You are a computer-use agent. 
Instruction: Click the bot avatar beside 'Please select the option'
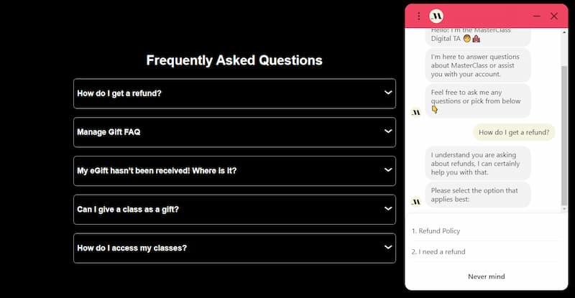point(416,202)
